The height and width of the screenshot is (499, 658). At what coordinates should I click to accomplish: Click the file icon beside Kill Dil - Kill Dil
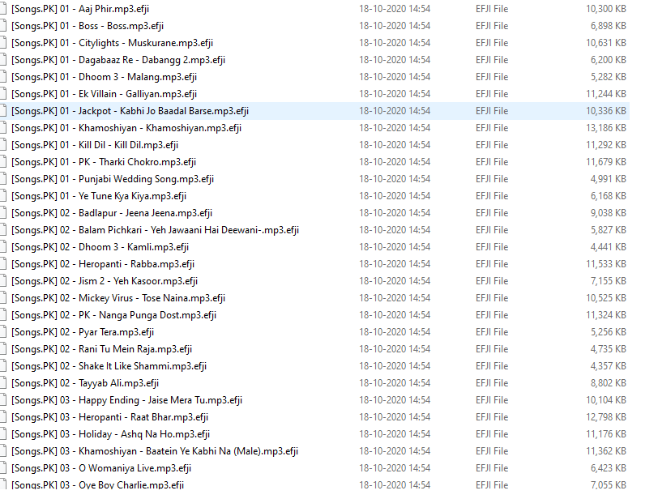pos(3,145)
